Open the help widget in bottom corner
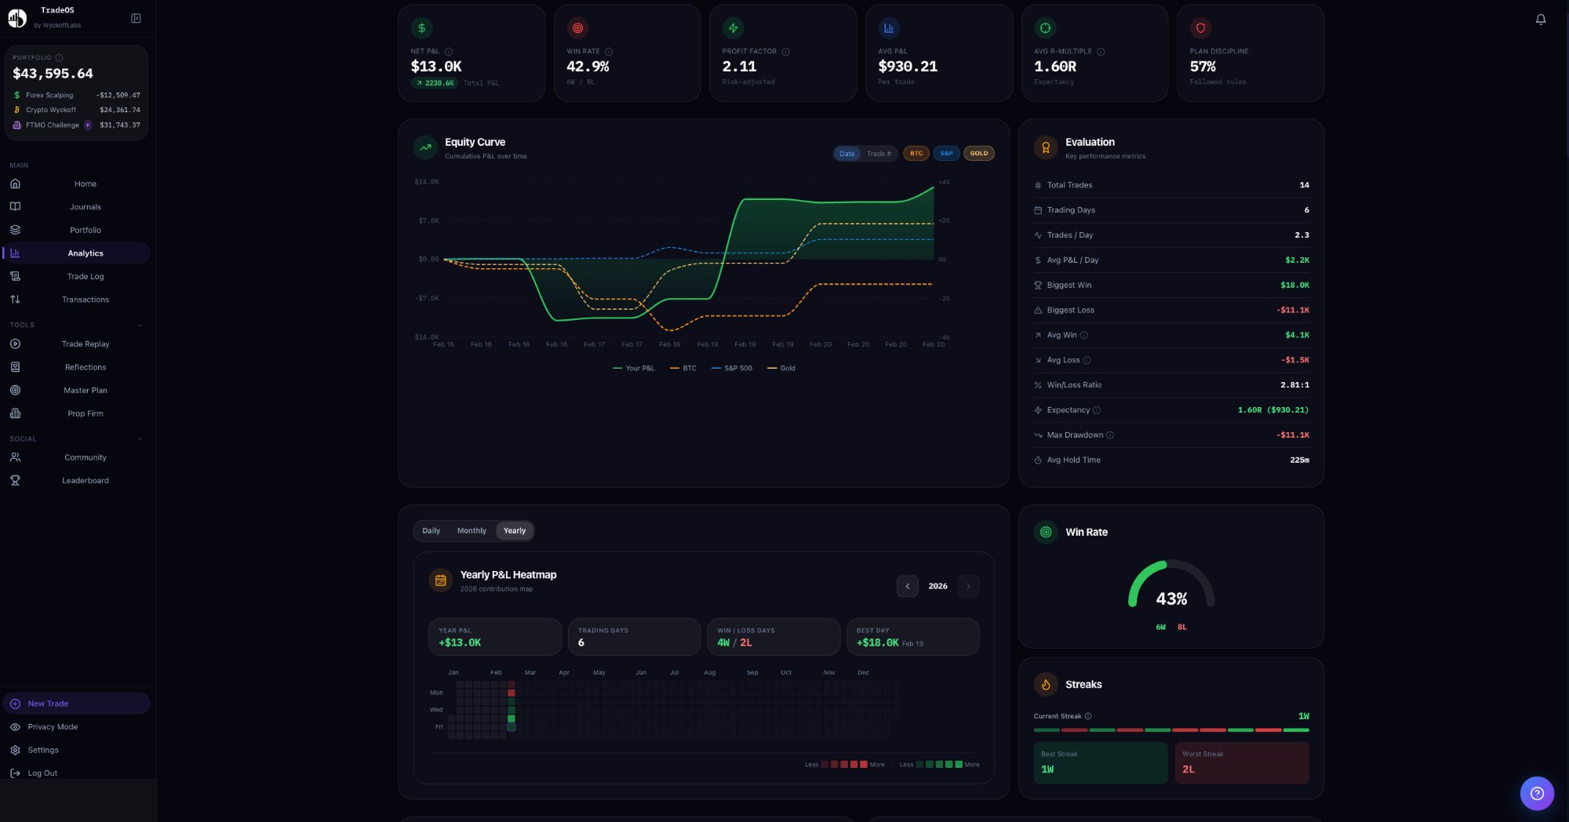Image resolution: width=1569 pixels, height=822 pixels. pos(1537,793)
